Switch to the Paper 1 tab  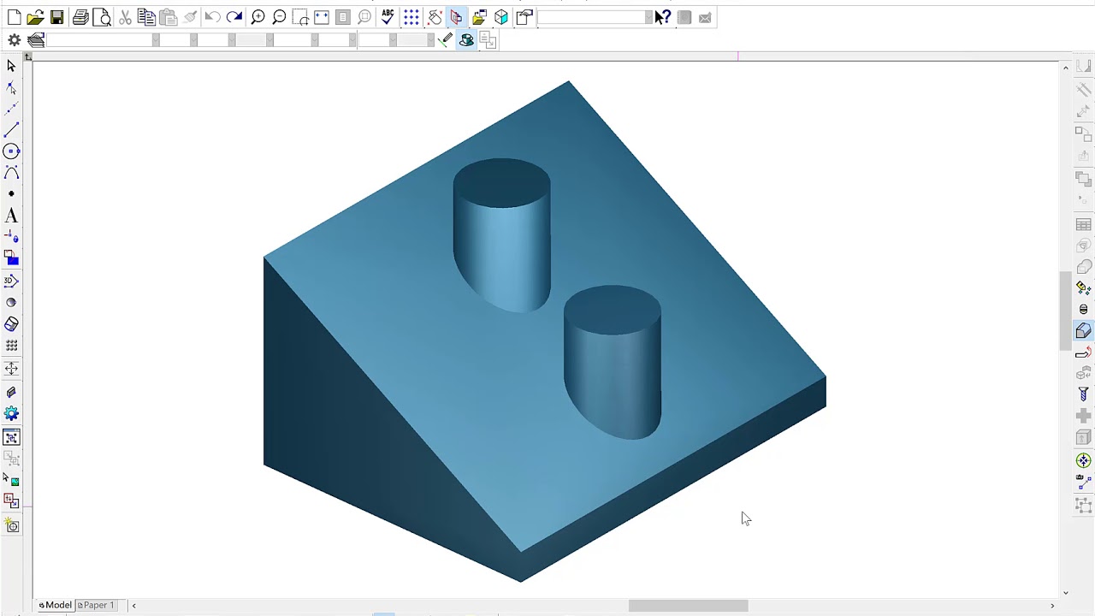point(96,605)
